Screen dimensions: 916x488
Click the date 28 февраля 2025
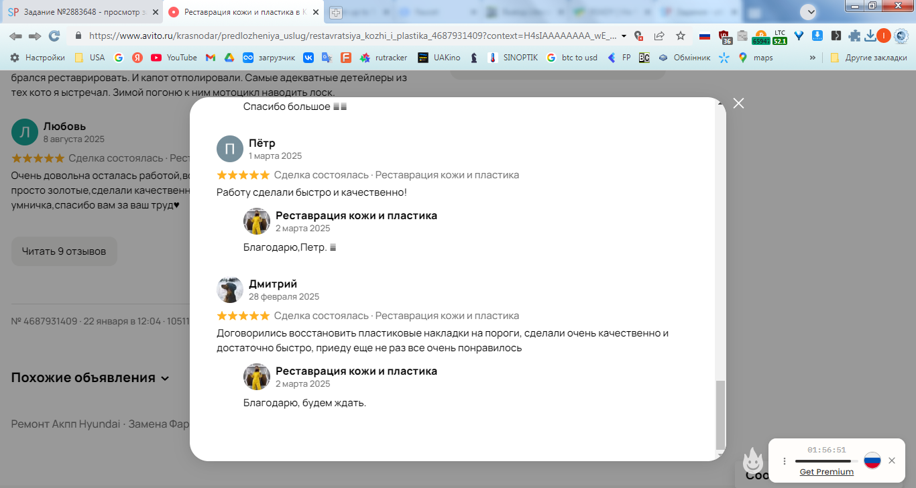(x=284, y=296)
